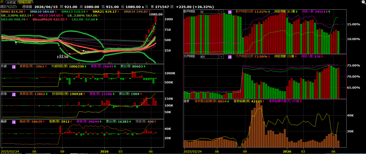Switch to the 走勢圖 tab
Screen dimensions: 366x154
[x=11, y=2]
